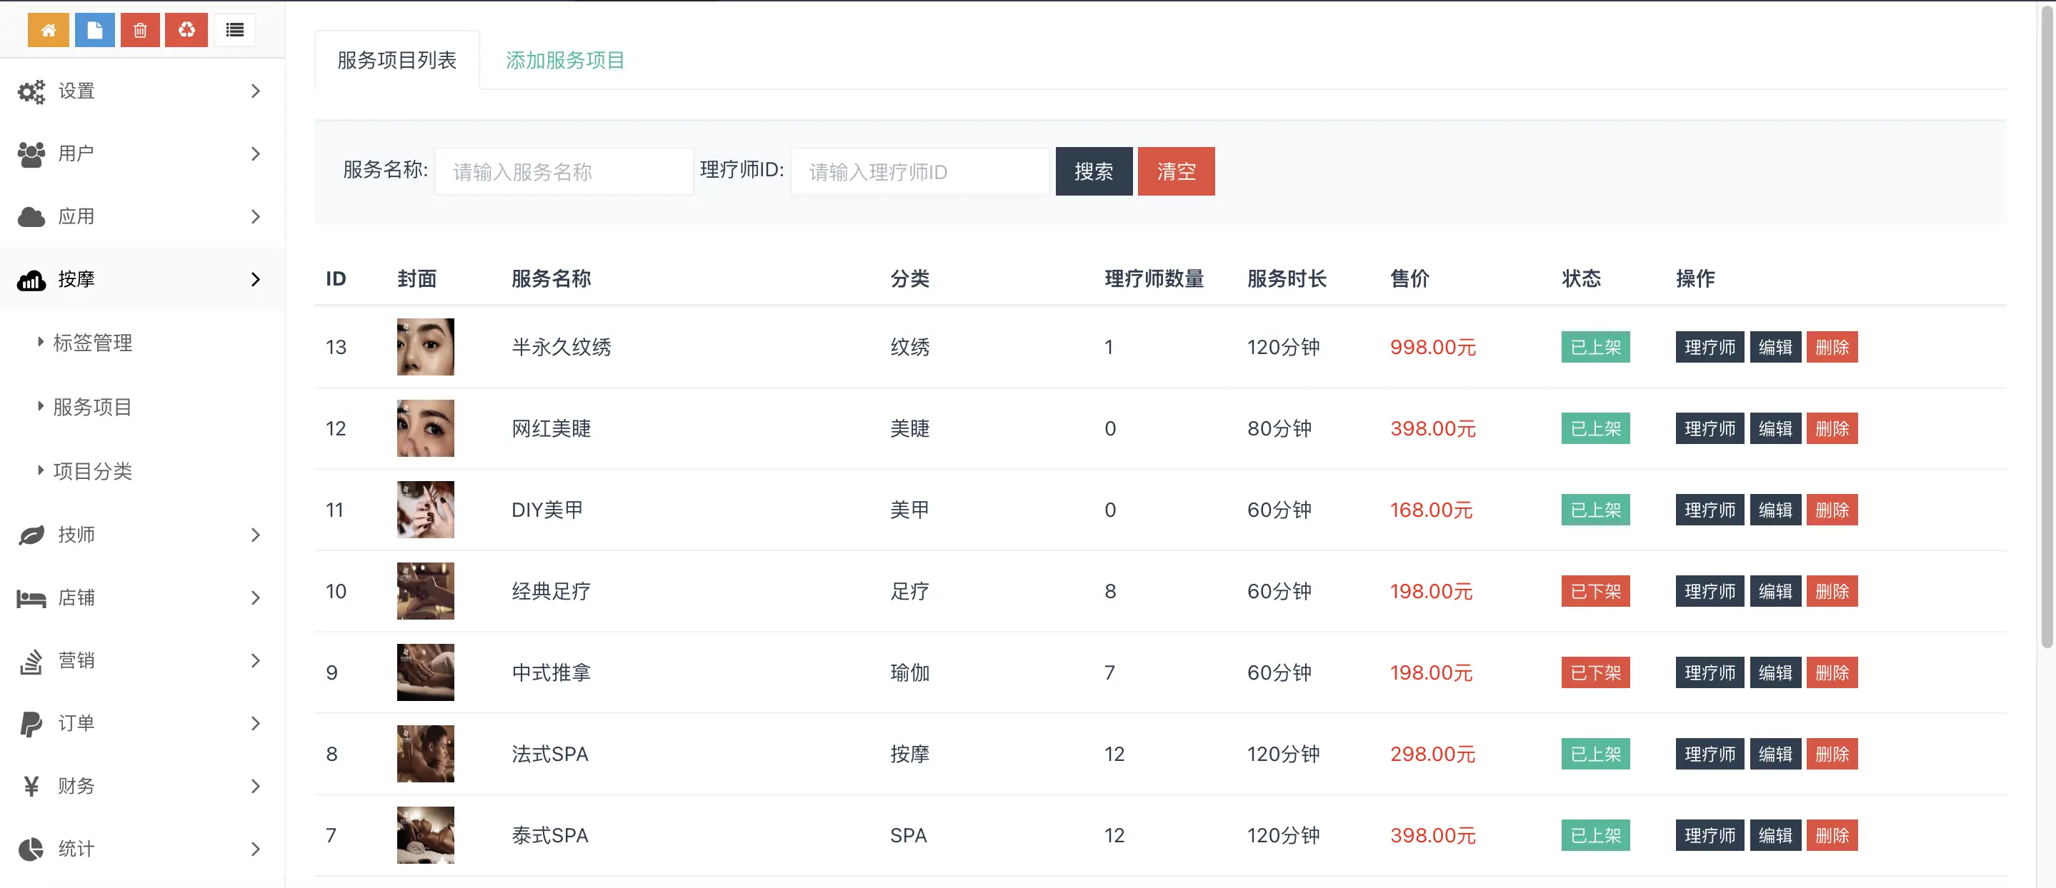
Task: Click the cloud chart icon beside 按摩
Action: click(x=32, y=280)
